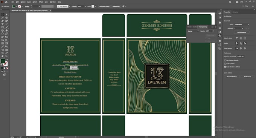Toggle Smart Guides button

tap(245, 43)
